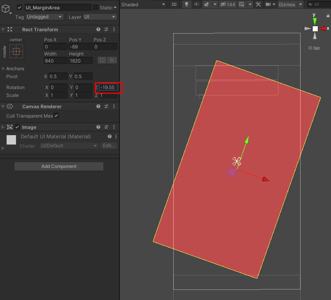Open Image component three-dot menu
This screenshot has height=300, width=331.
click(x=114, y=127)
